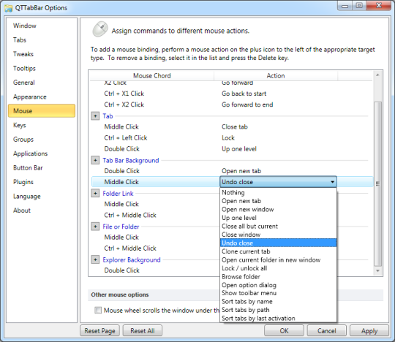Choose Browse folder option
395x342 pixels.
(278, 276)
